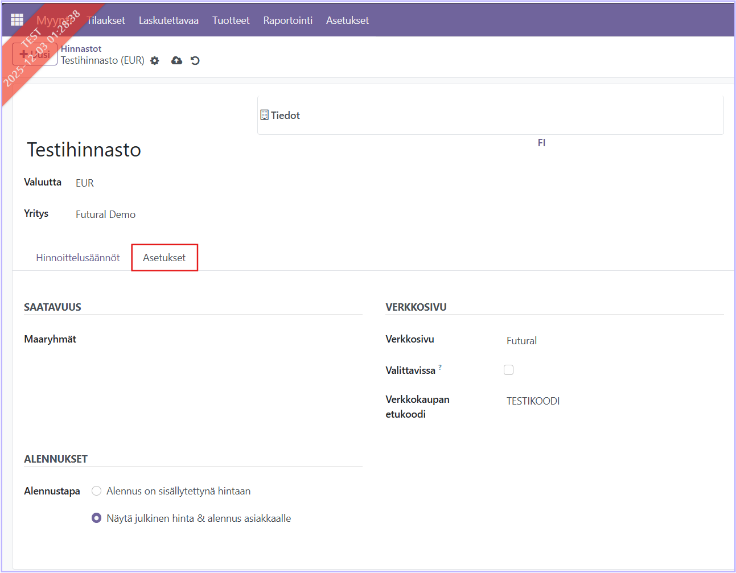Image resolution: width=736 pixels, height=573 pixels.
Task: Click the Valittavissa help question mark
Action: coord(440,368)
